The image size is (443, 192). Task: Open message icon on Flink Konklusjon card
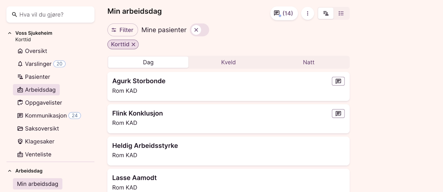(338, 114)
